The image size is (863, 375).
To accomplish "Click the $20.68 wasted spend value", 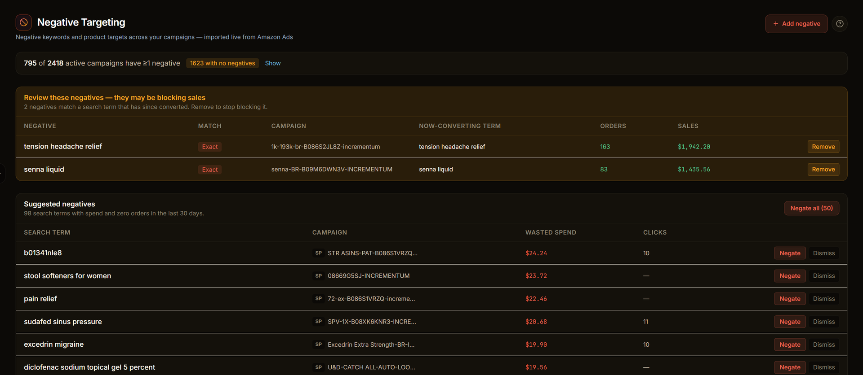I will (536, 322).
